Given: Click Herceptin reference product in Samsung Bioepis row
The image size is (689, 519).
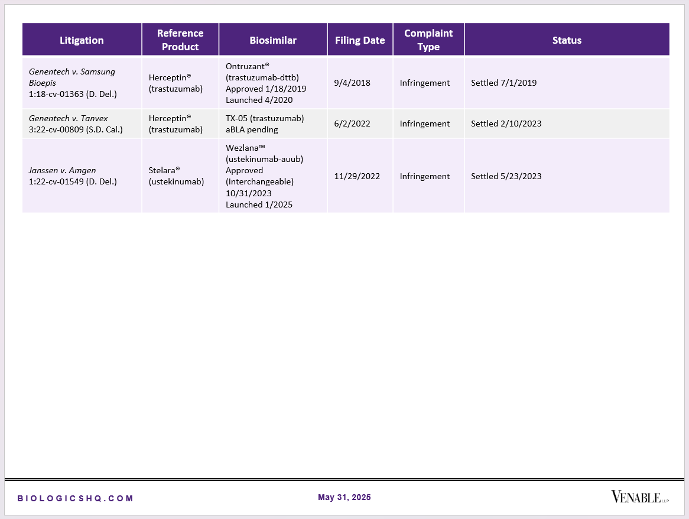Looking at the screenshot, I should (180, 83).
